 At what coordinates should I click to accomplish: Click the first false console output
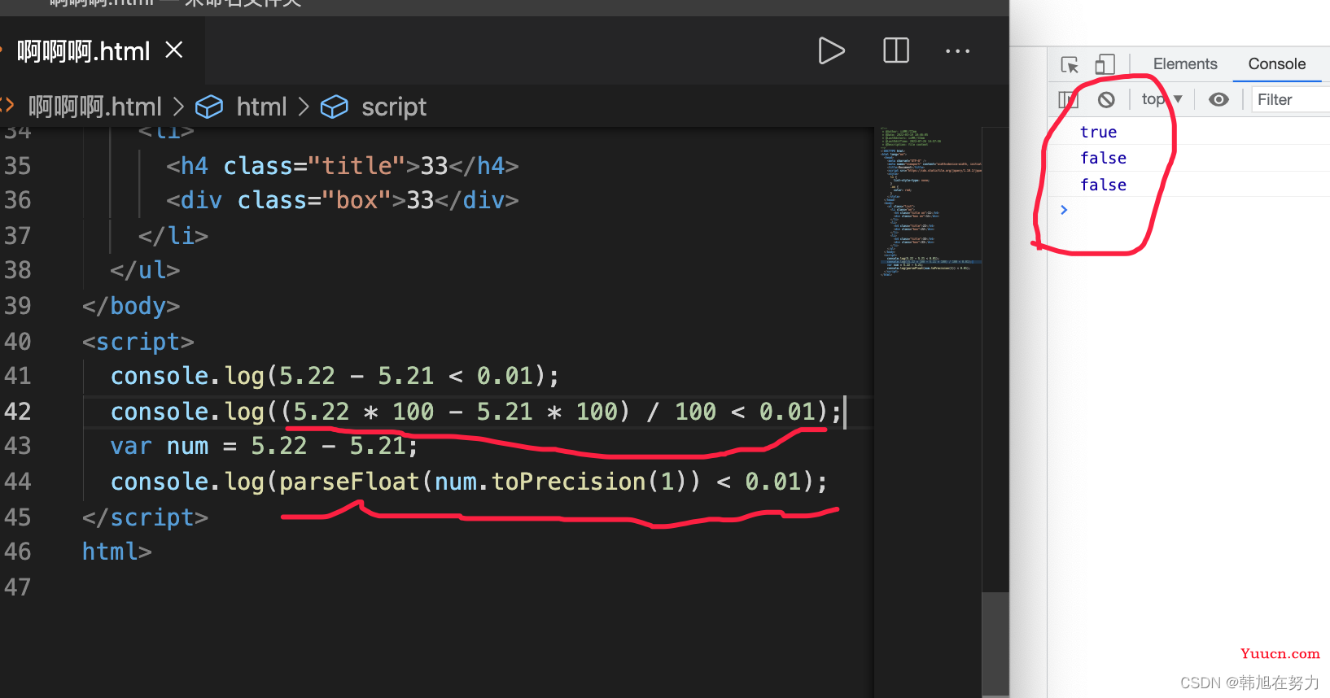(x=1103, y=158)
